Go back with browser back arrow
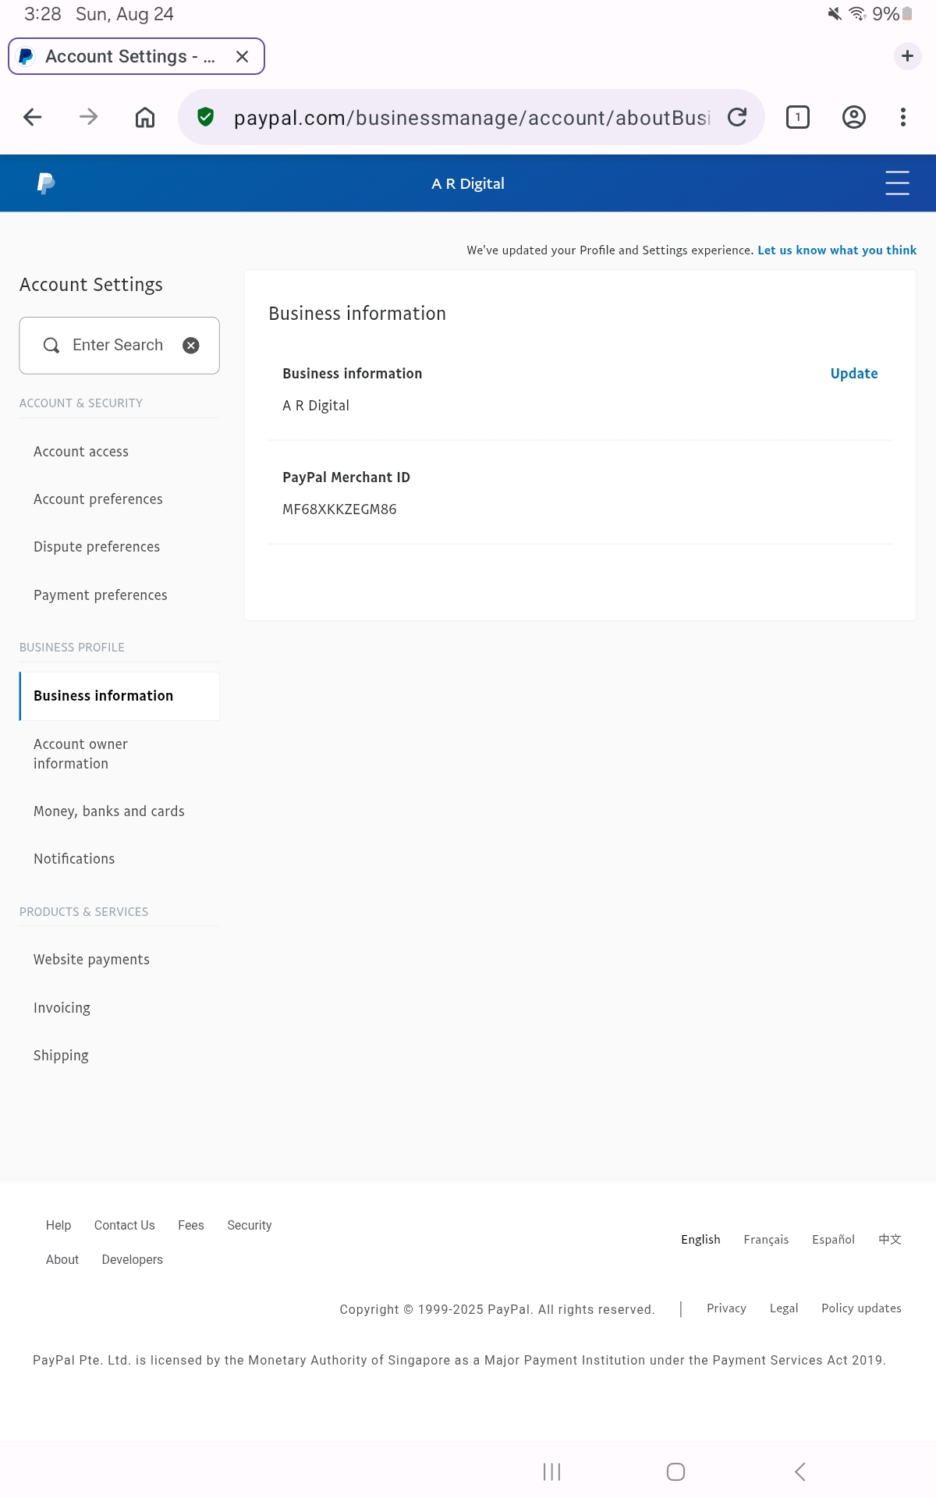The image size is (936, 1498). 33,117
